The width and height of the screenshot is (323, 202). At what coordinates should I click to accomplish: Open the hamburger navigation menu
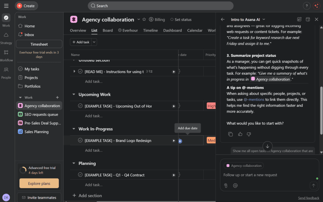pos(6,6)
